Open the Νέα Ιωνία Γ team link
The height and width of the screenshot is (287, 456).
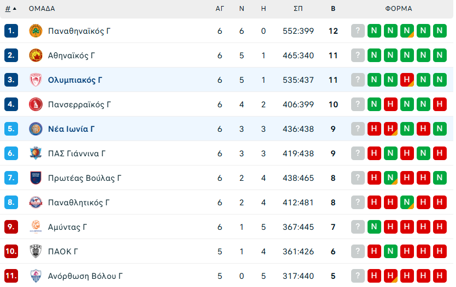71,129
